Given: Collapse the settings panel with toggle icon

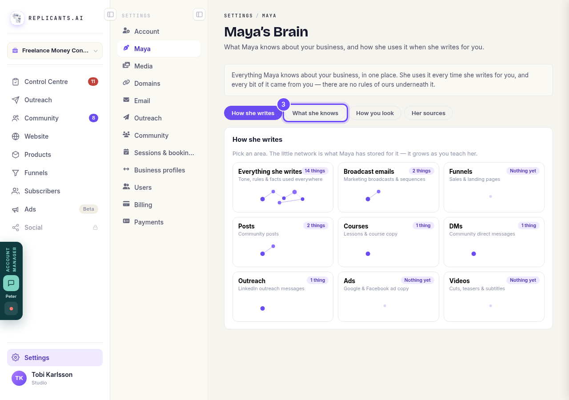Looking at the screenshot, I should pos(199,14).
